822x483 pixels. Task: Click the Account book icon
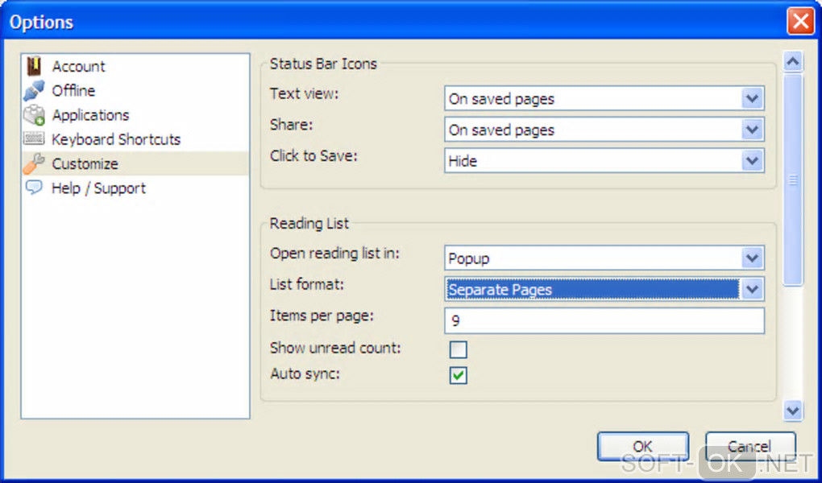point(34,66)
